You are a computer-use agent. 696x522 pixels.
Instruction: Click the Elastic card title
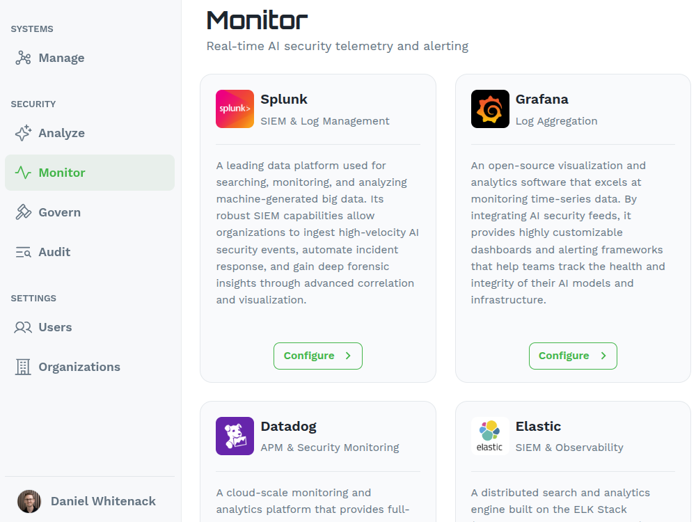pyautogui.click(x=538, y=426)
